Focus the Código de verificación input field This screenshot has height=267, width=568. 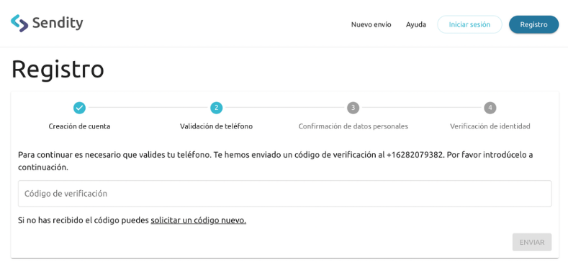pos(285,194)
